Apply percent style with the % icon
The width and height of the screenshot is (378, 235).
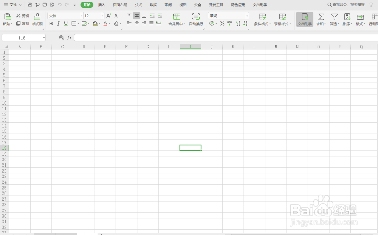[x=222, y=23]
